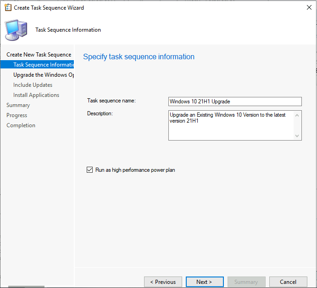Click the Task sequence name field
The image size is (317, 288).
point(235,102)
